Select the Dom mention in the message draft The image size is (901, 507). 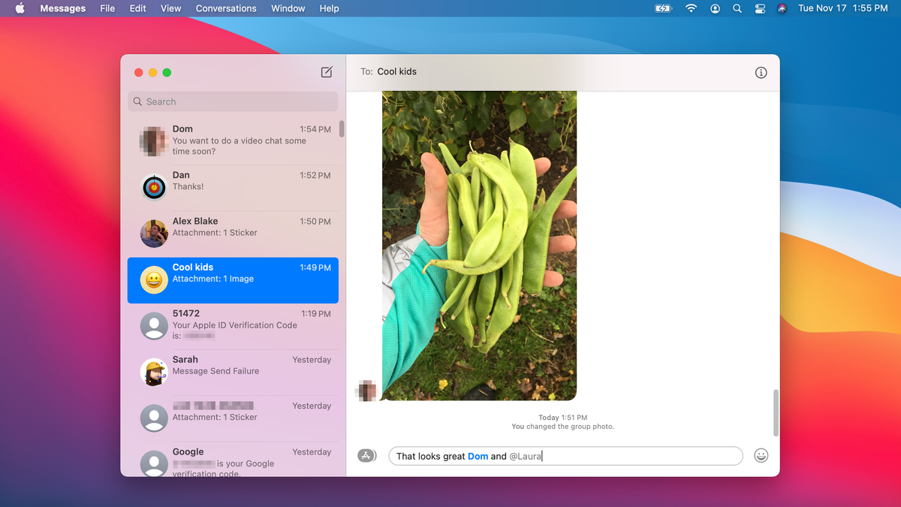pos(478,455)
